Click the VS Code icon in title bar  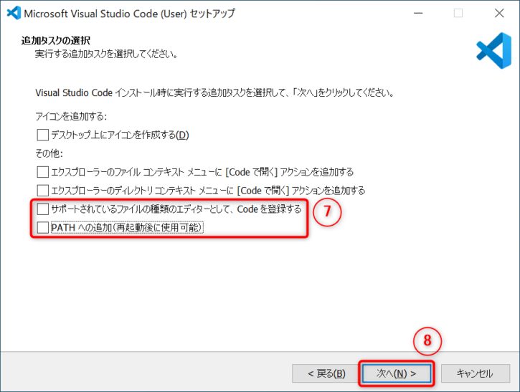12,13
